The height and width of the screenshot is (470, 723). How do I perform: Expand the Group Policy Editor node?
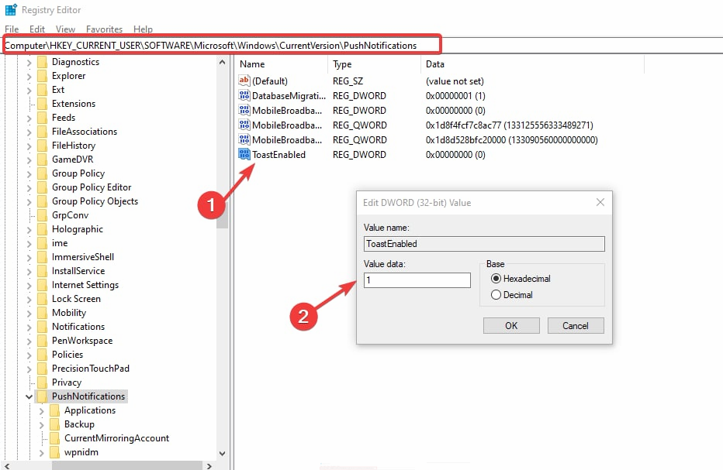(29, 188)
